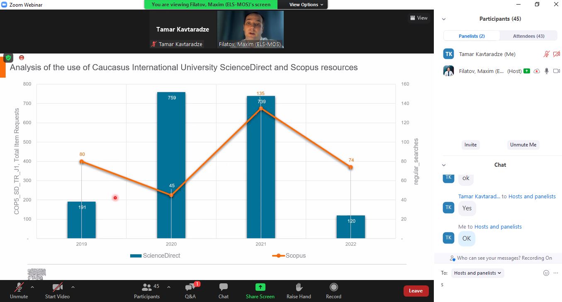
Task: Click the 2021 x-axis year label
Action: (261, 244)
